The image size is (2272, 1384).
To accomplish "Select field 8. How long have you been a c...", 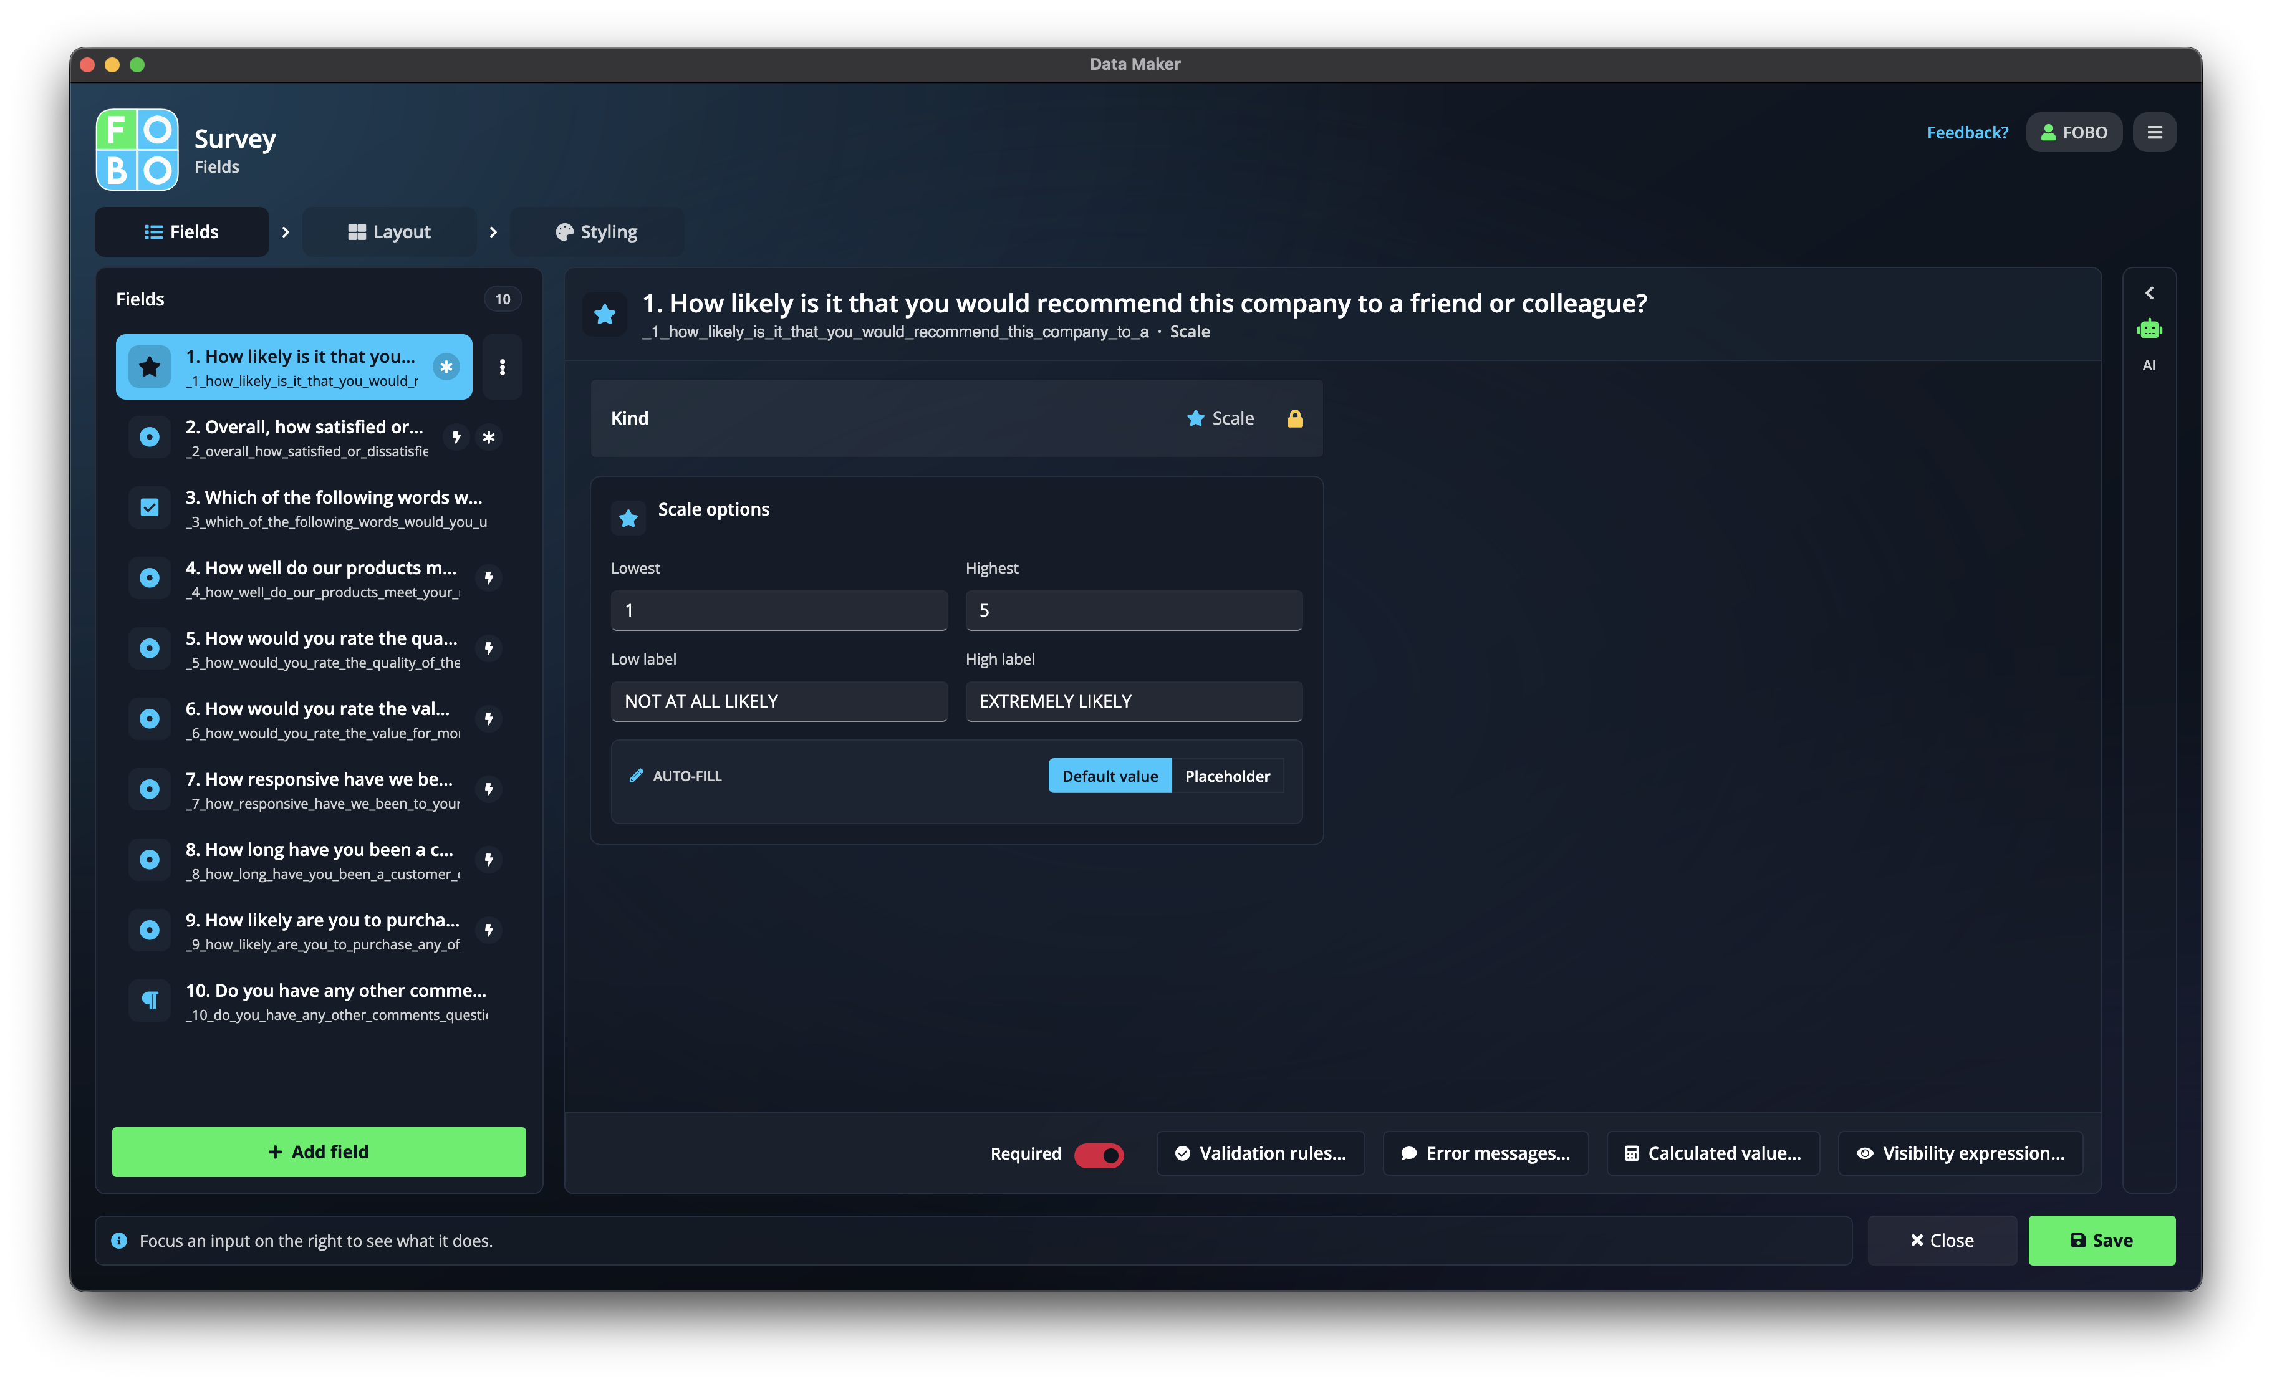I will point(319,860).
